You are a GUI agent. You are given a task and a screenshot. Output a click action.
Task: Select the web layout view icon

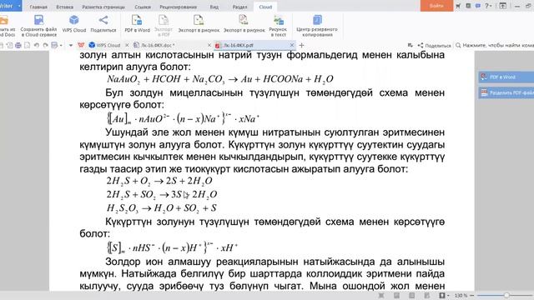[x=426, y=295]
